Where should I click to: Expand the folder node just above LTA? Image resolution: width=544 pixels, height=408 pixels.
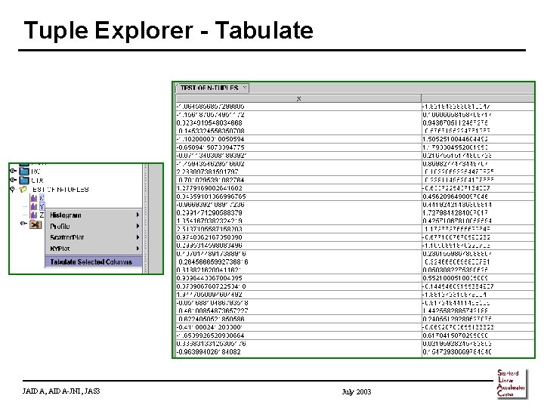point(13,171)
